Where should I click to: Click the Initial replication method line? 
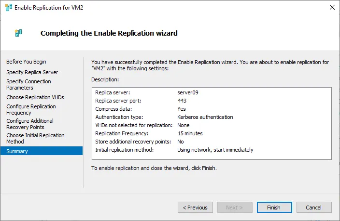tap(174, 150)
